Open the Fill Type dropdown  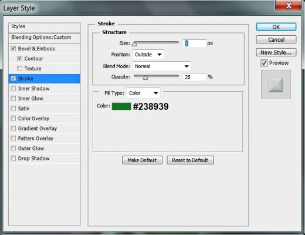[x=144, y=93]
